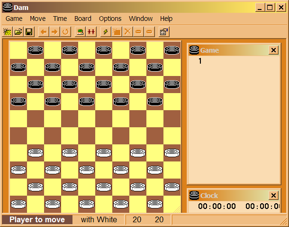Click the Player to move status field
Screen dimensions: 289x227
[x=37, y=219]
